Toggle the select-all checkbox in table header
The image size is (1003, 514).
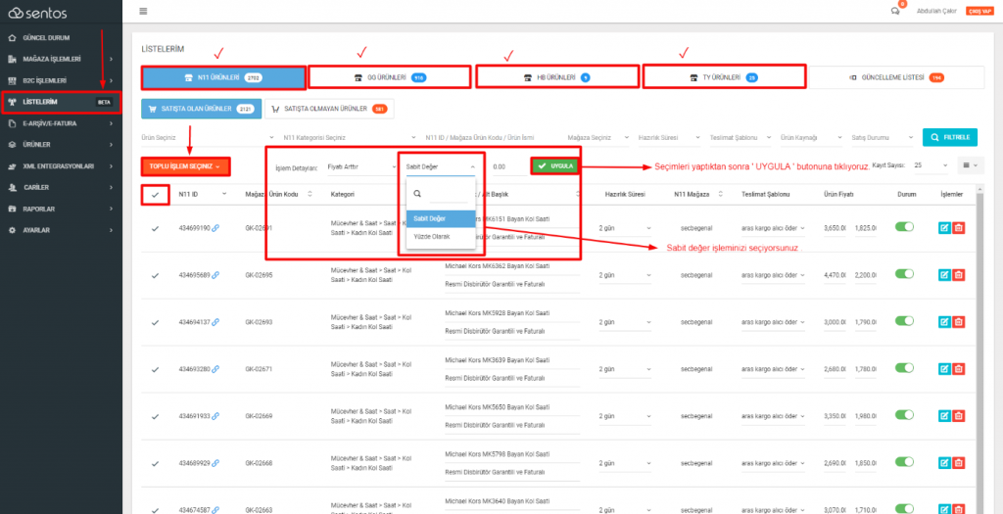tap(155, 195)
